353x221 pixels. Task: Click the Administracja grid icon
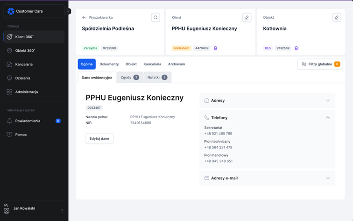(x=9, y=92)
